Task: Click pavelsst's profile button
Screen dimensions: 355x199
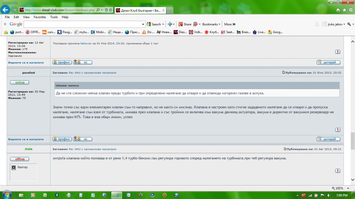Action: coord(62,139)
